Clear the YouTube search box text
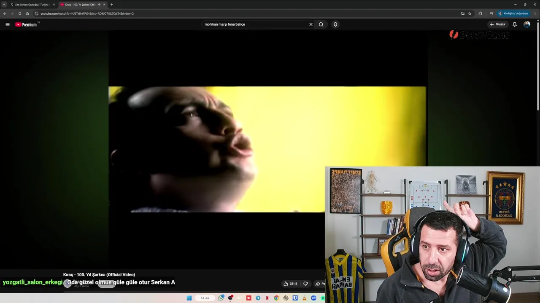The width and height of the screenshot is (540, 303). (311, 24)
